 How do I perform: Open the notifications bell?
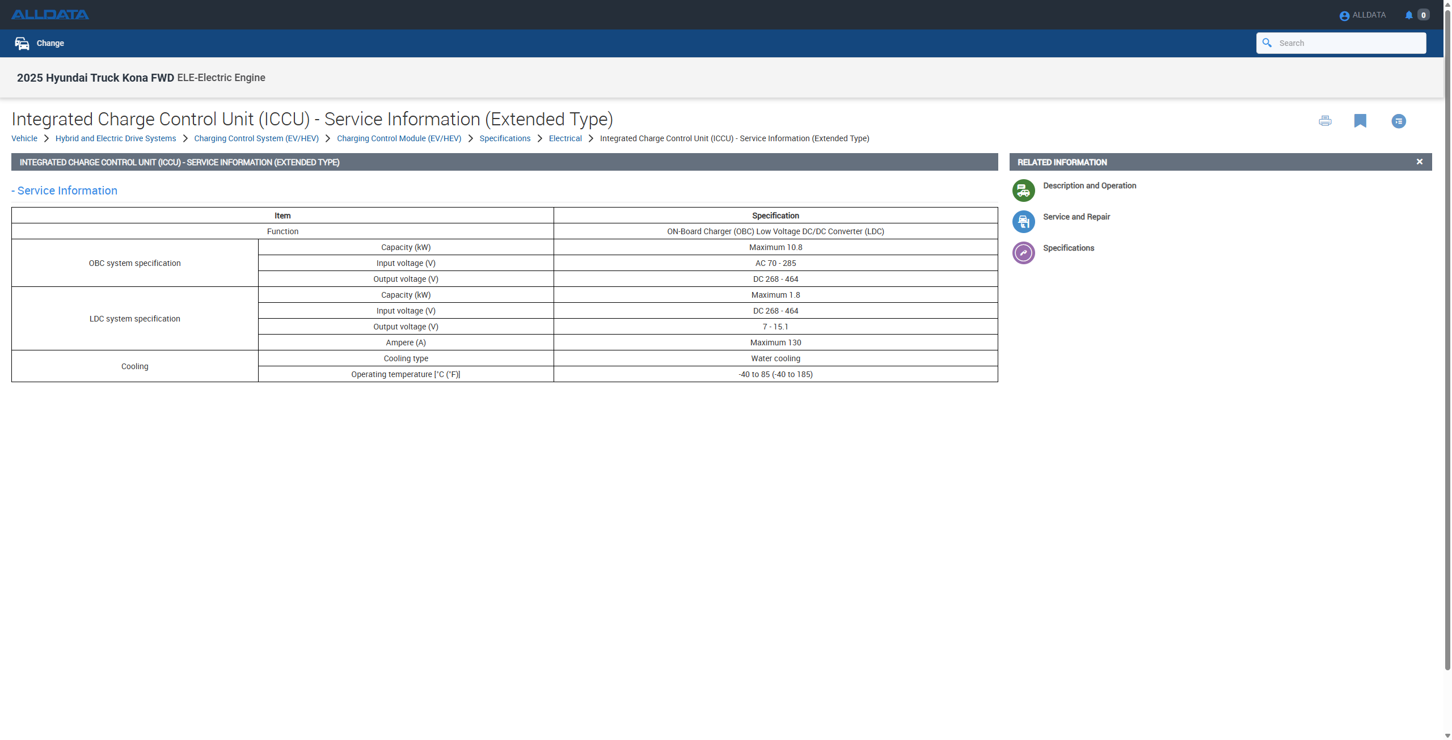point(1408,15)
